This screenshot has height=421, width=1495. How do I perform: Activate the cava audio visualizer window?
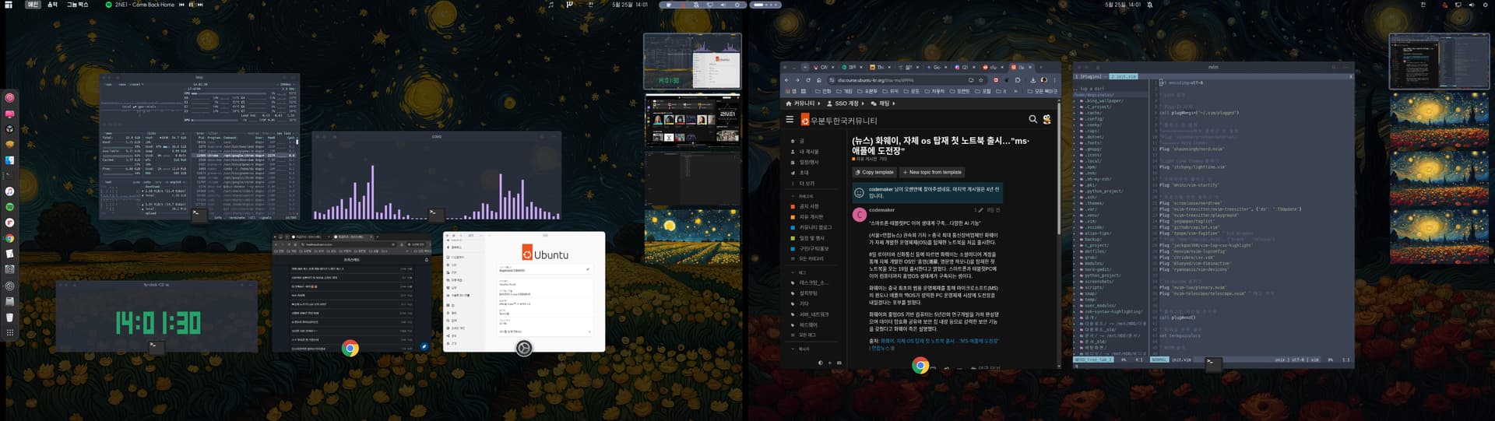pyautogui.click(x=437, y=176)
